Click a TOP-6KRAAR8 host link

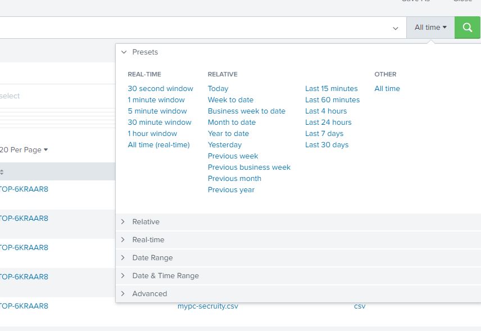[25, 189]
